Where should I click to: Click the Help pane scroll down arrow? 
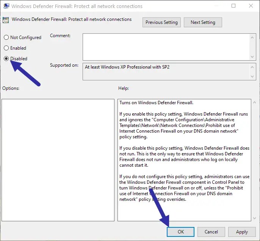[255, 218]
